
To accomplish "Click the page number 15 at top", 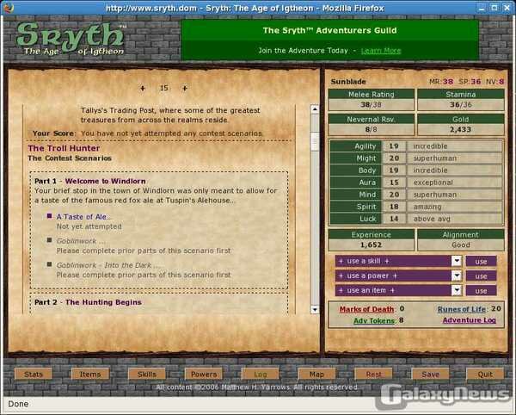I will pos(164,88).
